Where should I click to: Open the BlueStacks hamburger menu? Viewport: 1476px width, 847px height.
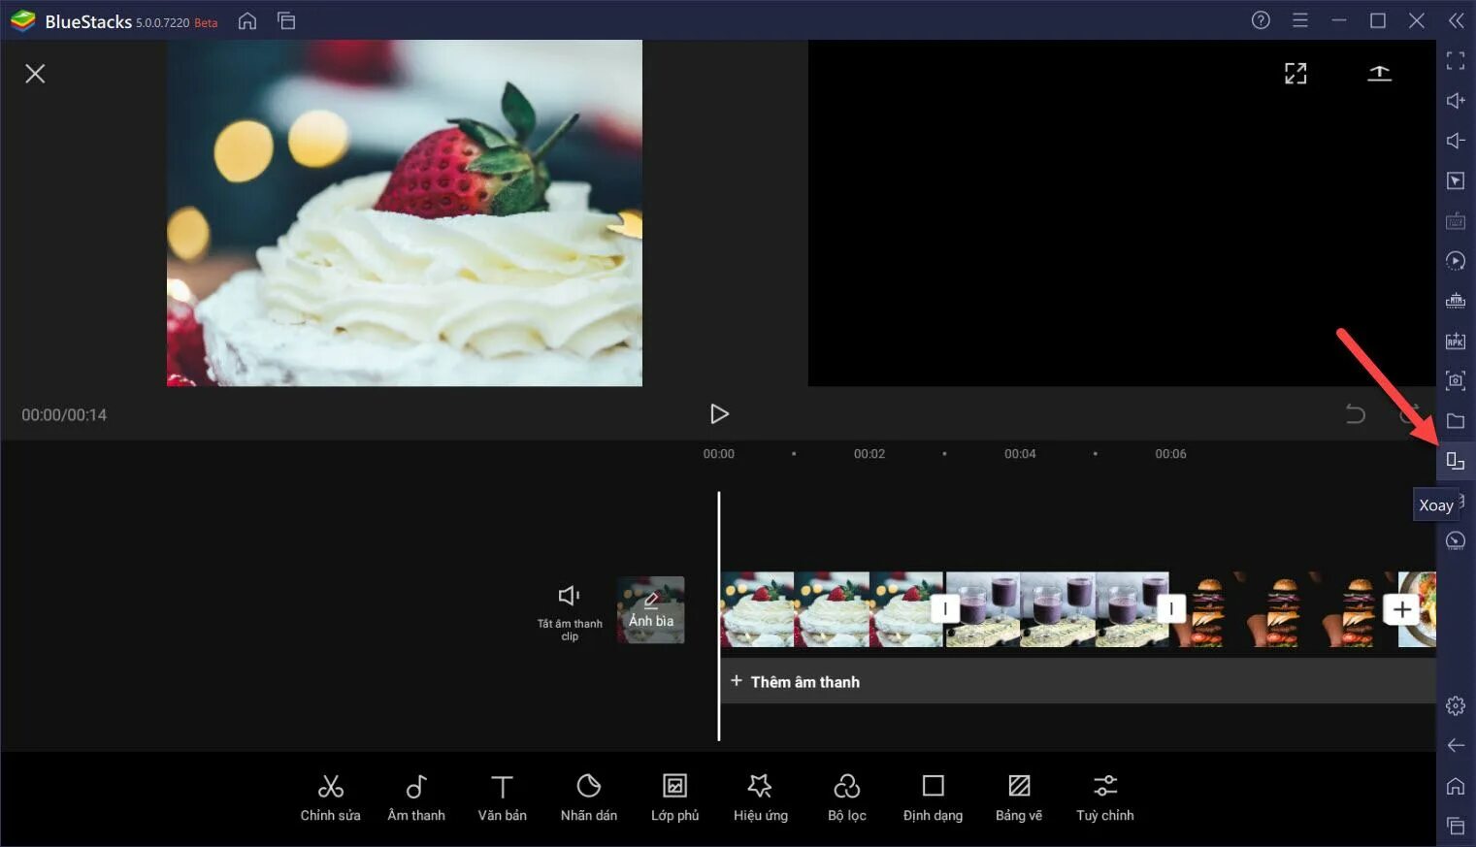click(x=1300, y=20)
